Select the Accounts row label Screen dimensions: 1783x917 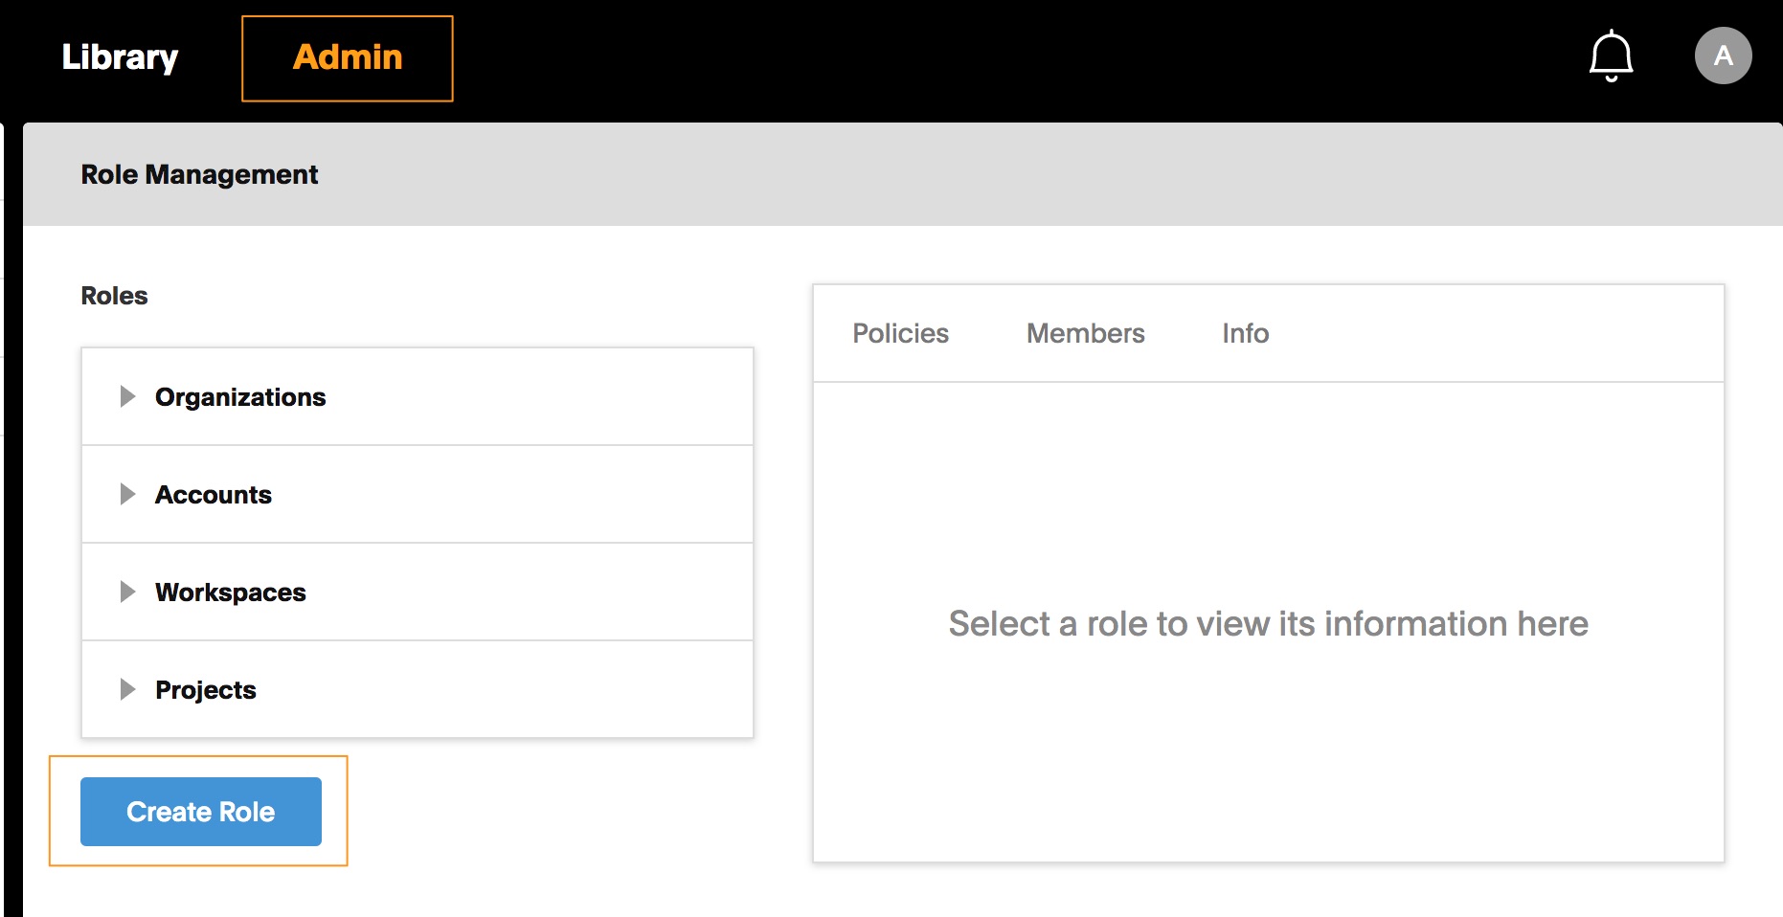[x=214, y=495]
